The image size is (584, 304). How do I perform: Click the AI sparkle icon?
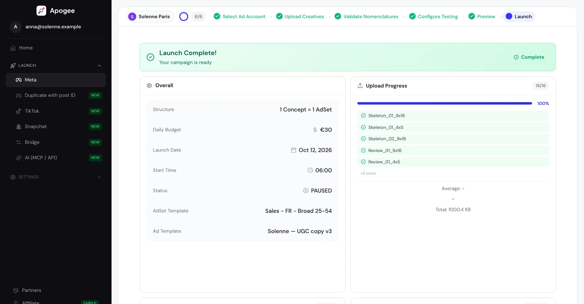(19, 158)
